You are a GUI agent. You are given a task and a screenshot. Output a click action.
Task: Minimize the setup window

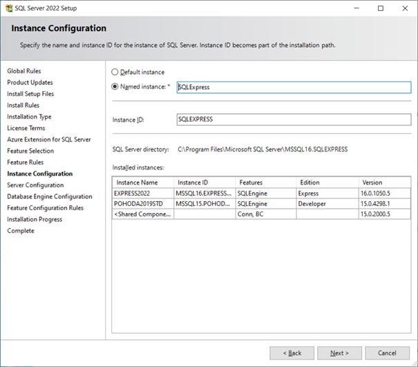point(357,8)
